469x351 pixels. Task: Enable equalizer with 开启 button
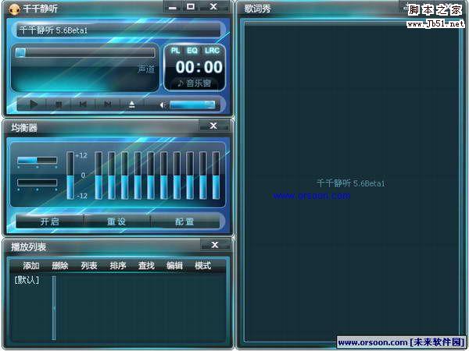(50, 222)
